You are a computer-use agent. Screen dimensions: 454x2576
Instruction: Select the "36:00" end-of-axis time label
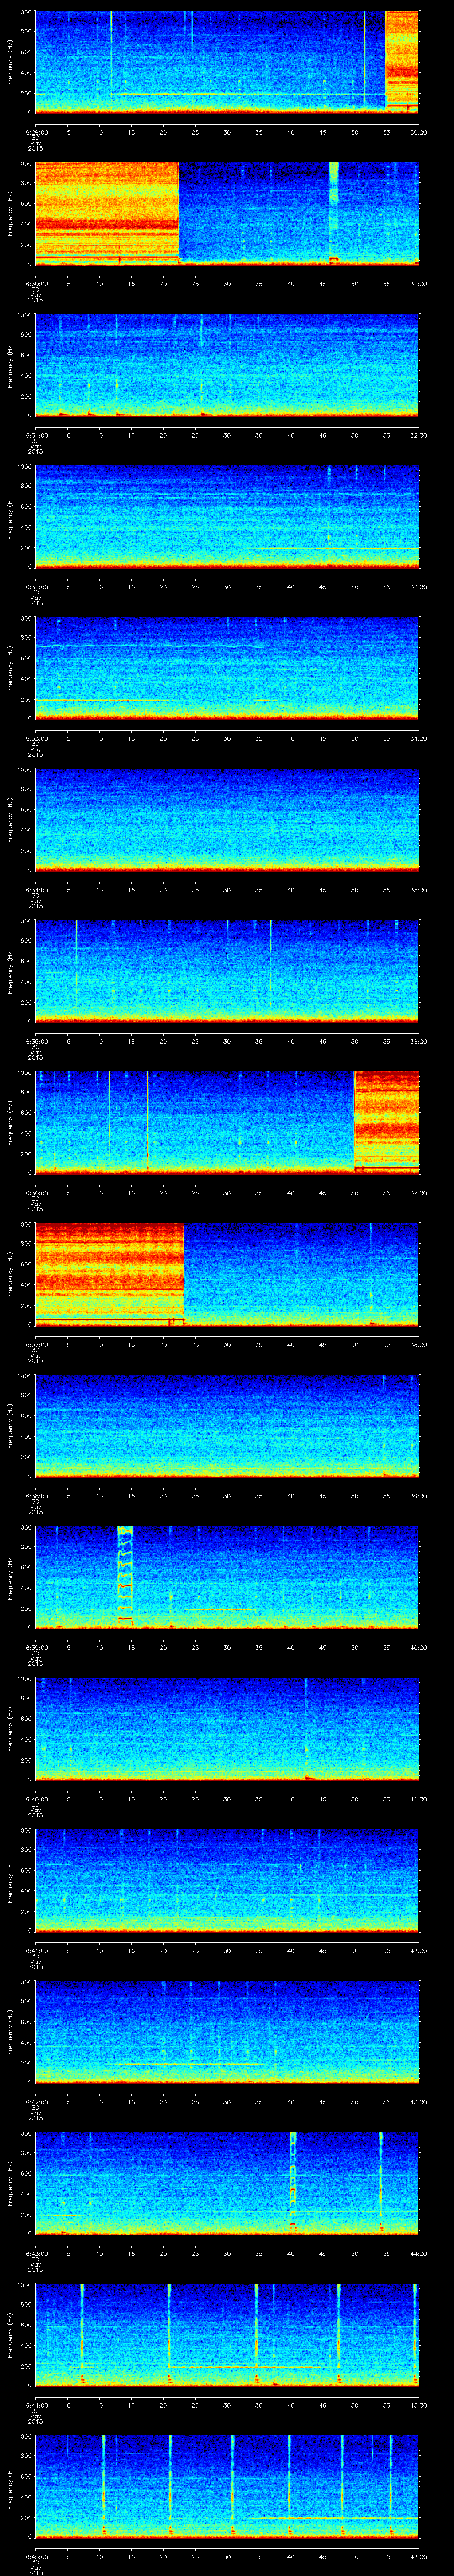pos(418,1041)
